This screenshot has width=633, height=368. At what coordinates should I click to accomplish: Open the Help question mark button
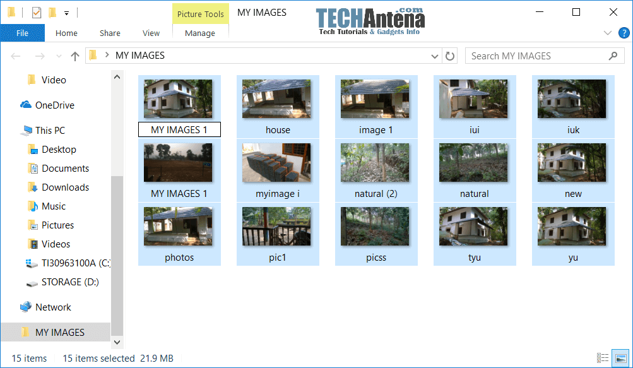624,33
